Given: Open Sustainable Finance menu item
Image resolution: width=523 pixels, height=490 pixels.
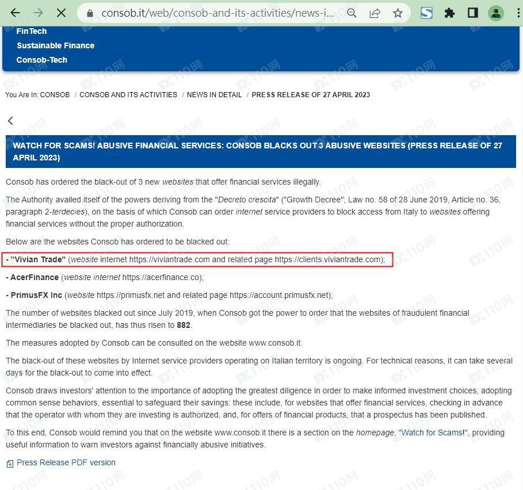Looking at the screenshot, I should (x=55, y=45).
